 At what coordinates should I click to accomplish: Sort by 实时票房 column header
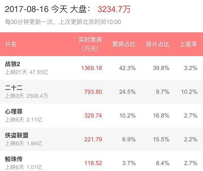pos(90,44)
